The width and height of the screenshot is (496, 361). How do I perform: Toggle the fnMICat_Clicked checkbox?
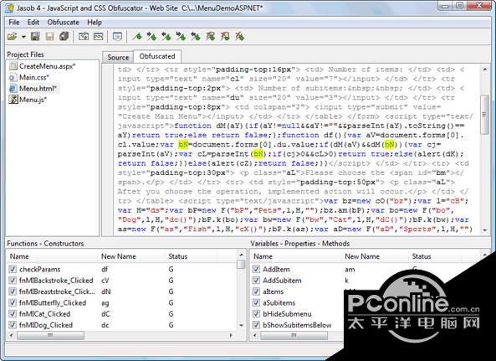pyautogui.click(x=13, y=314)
